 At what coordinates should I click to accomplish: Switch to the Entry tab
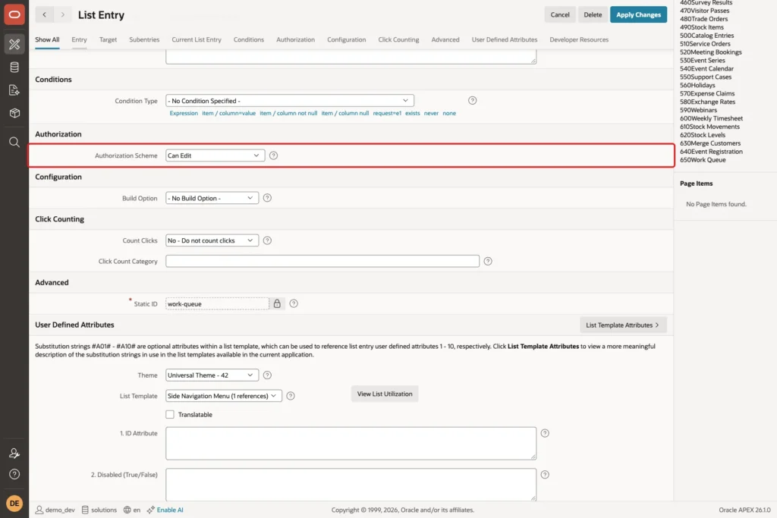[x=79, y=39]
